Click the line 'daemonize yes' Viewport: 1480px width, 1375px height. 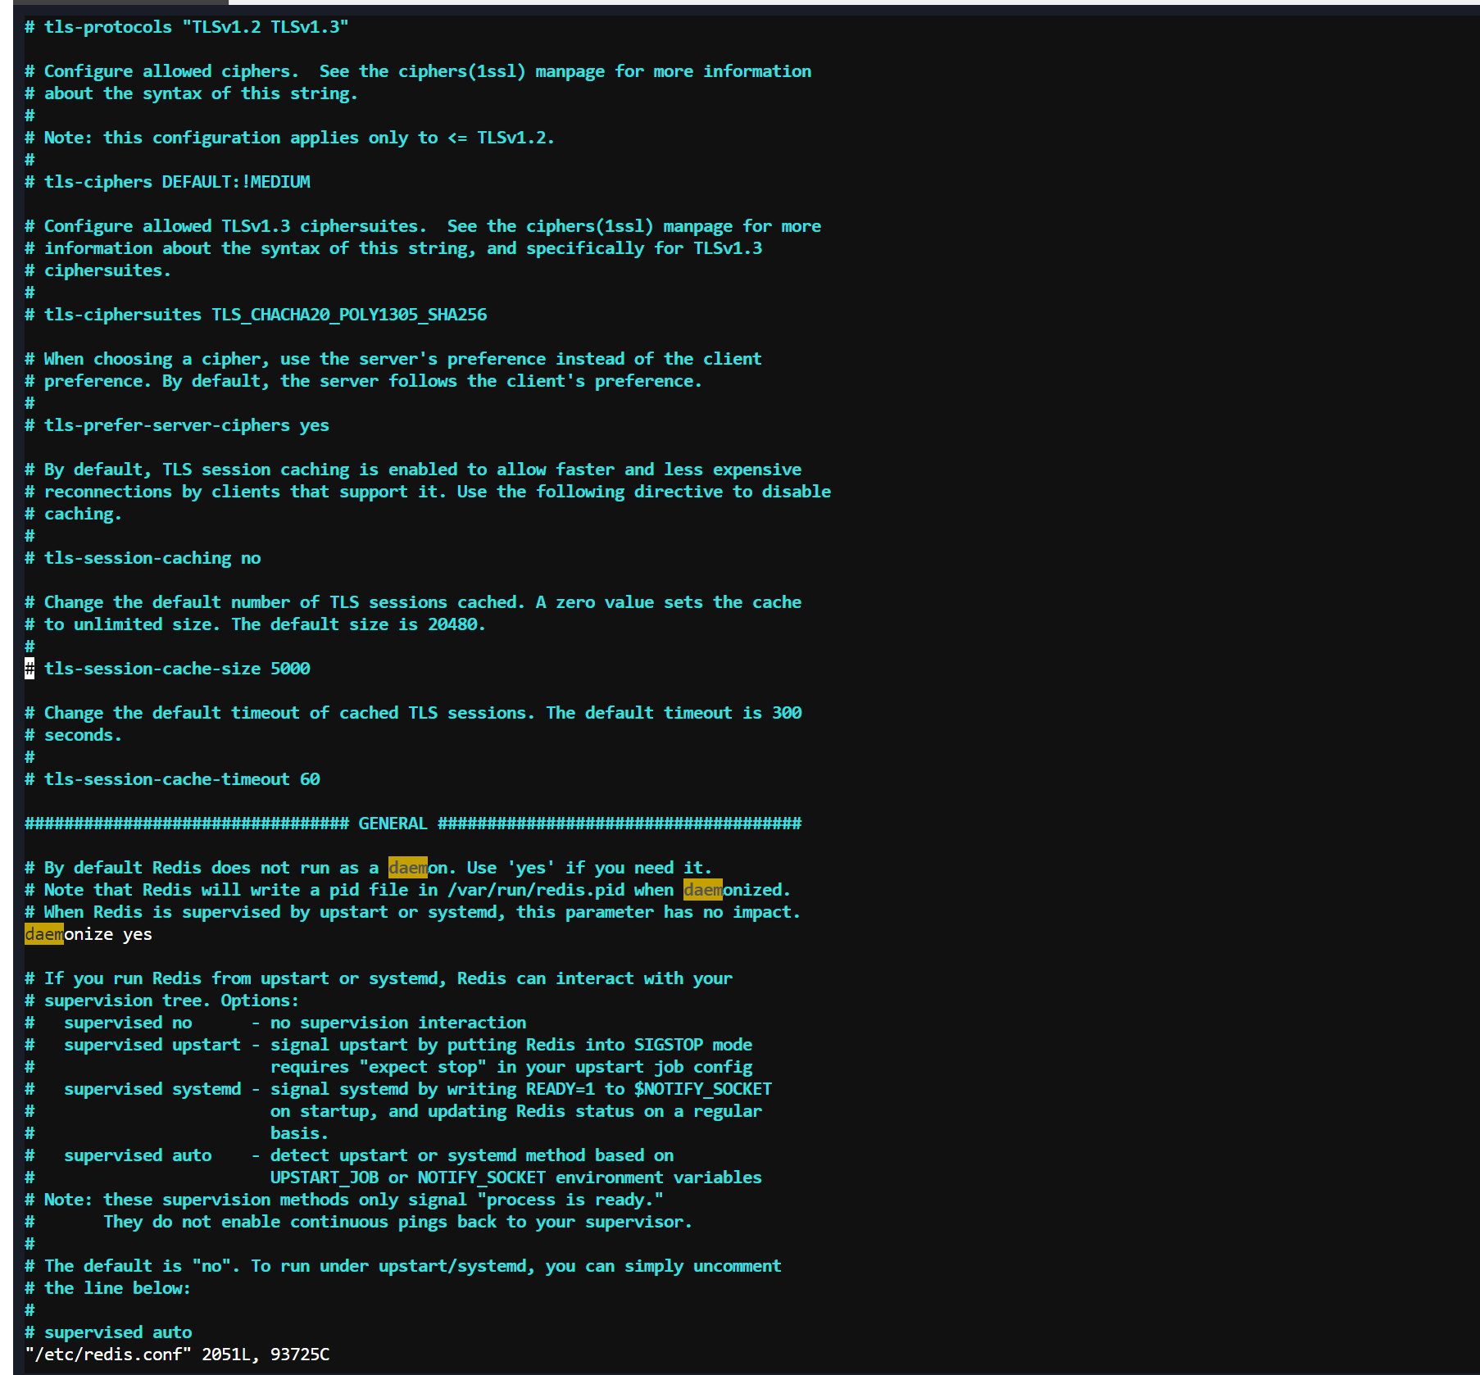click(89, 934)
